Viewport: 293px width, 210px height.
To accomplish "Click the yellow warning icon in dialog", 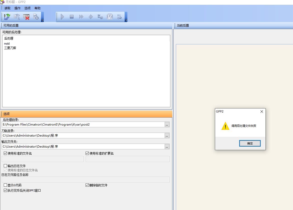I will click(225, 126).
